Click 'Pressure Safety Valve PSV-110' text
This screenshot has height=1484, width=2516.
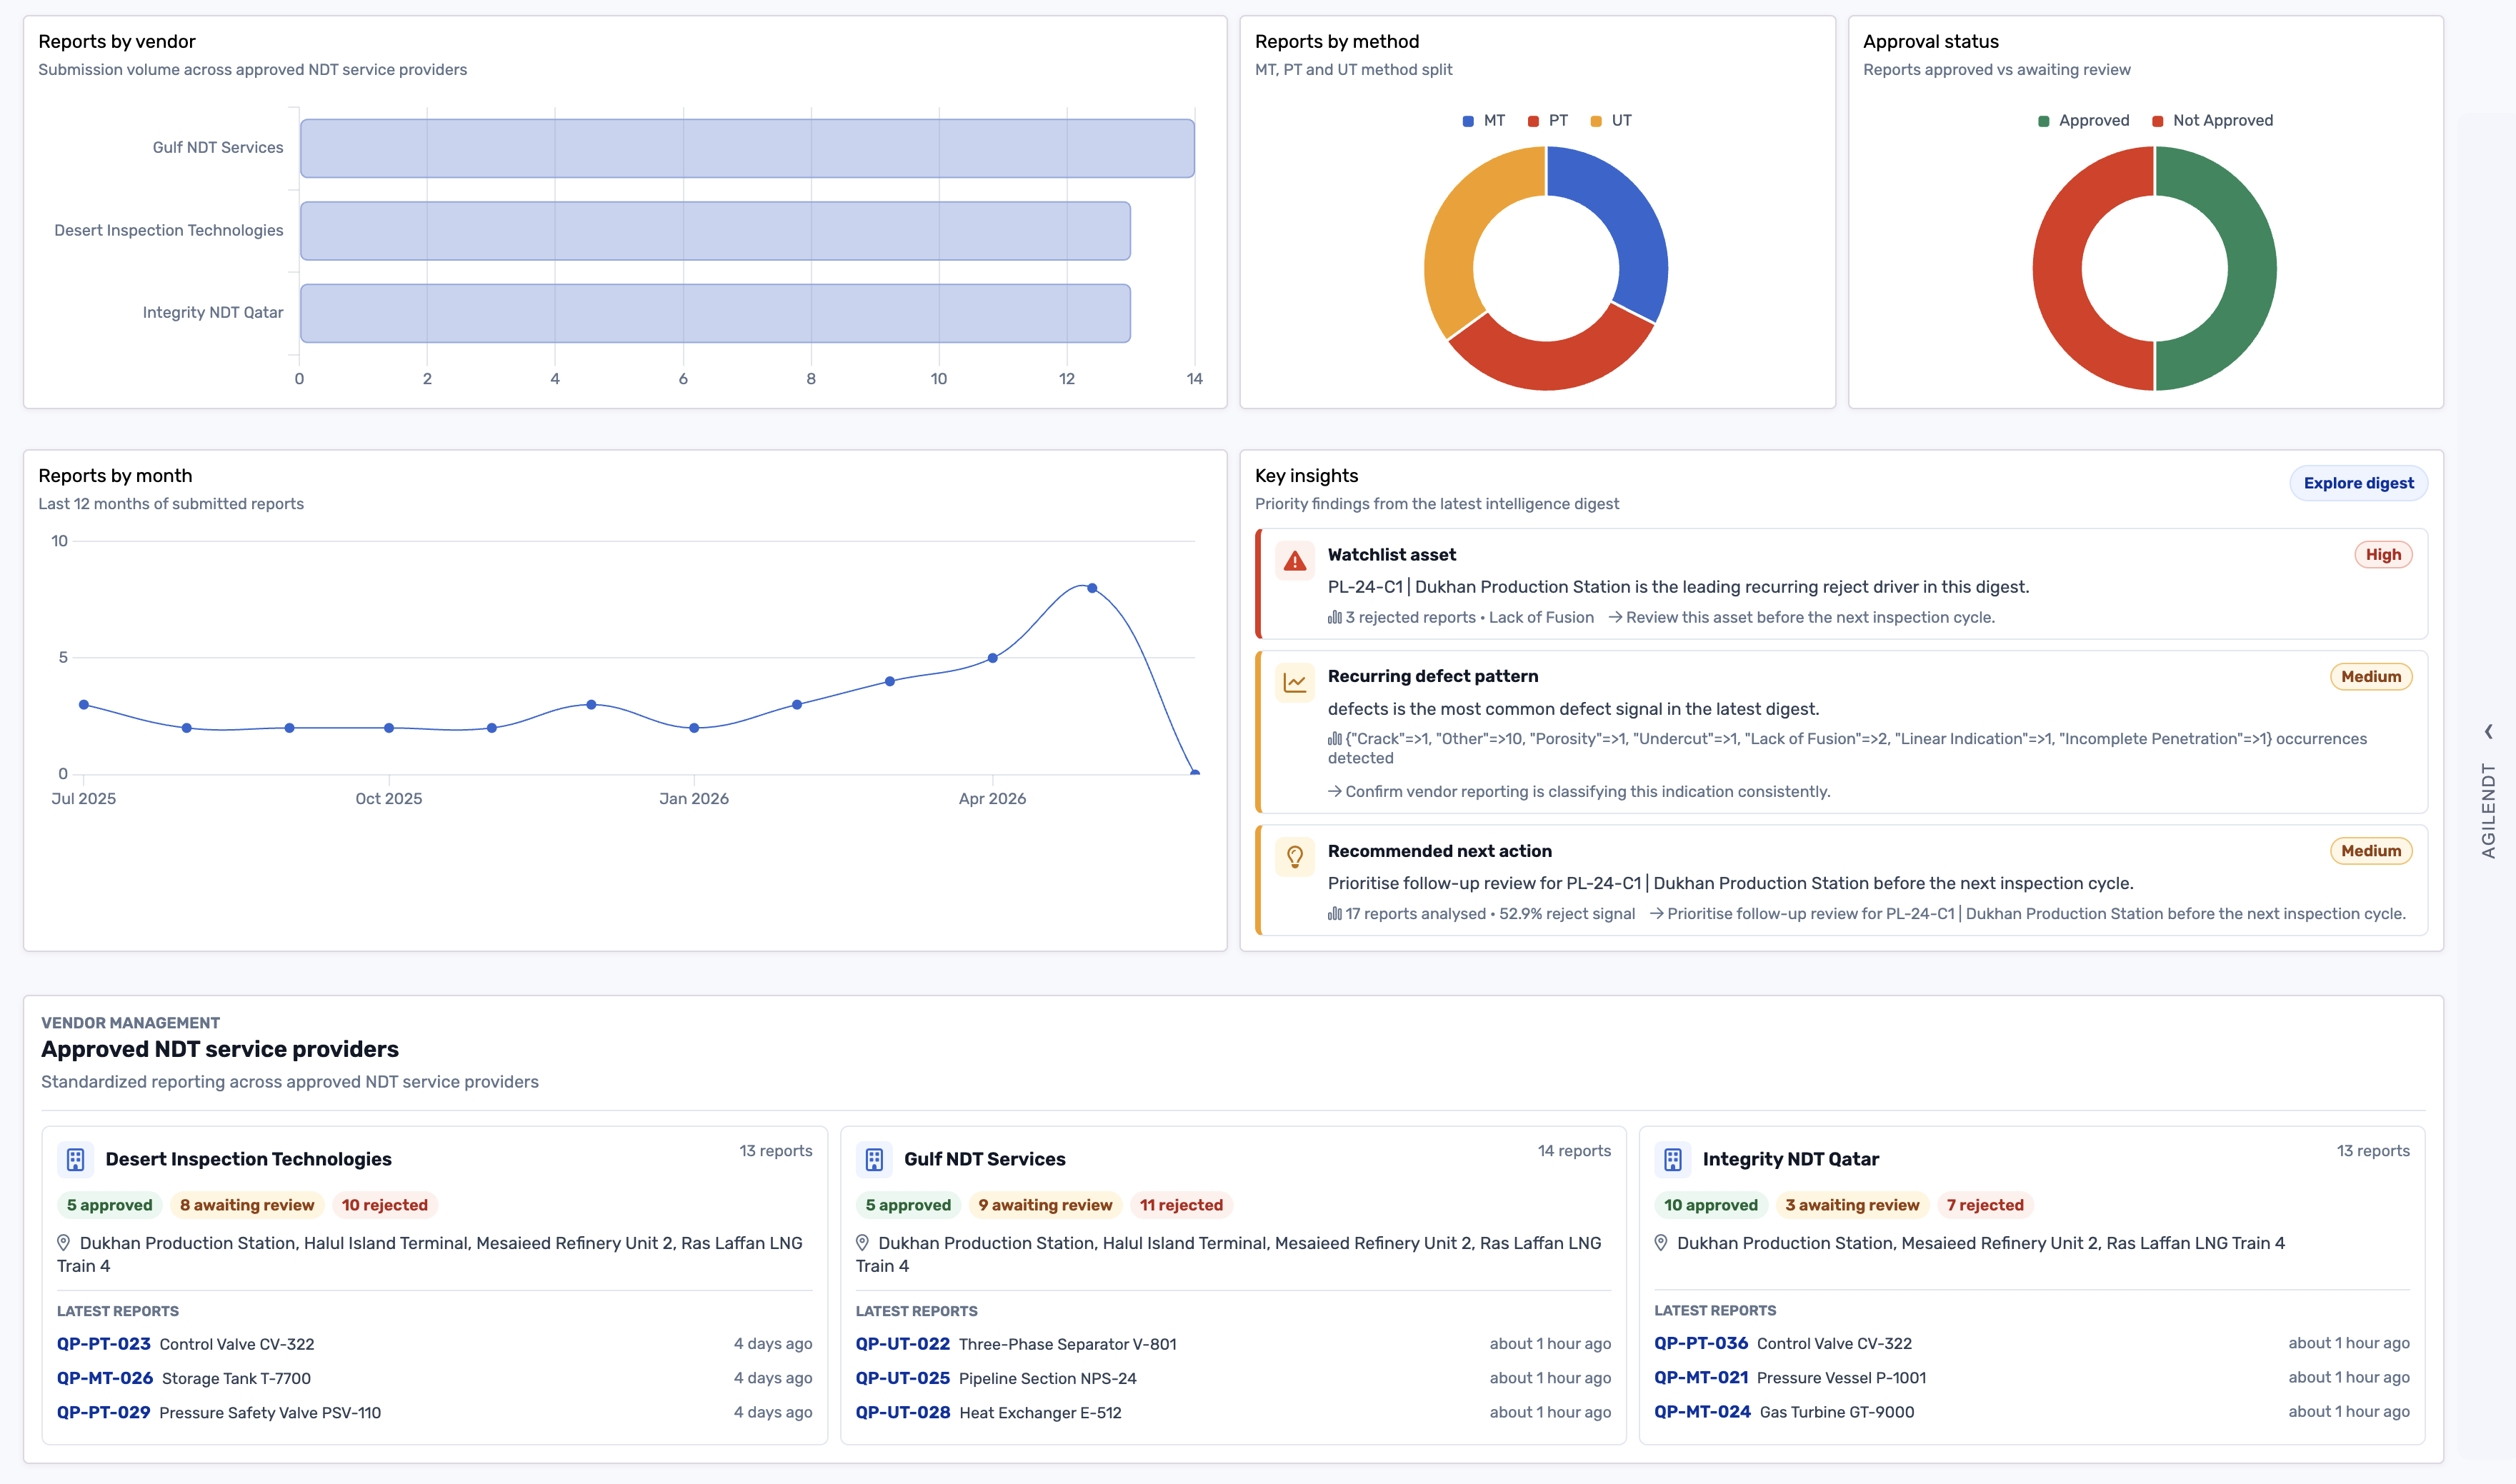[x=270, y=1412]
